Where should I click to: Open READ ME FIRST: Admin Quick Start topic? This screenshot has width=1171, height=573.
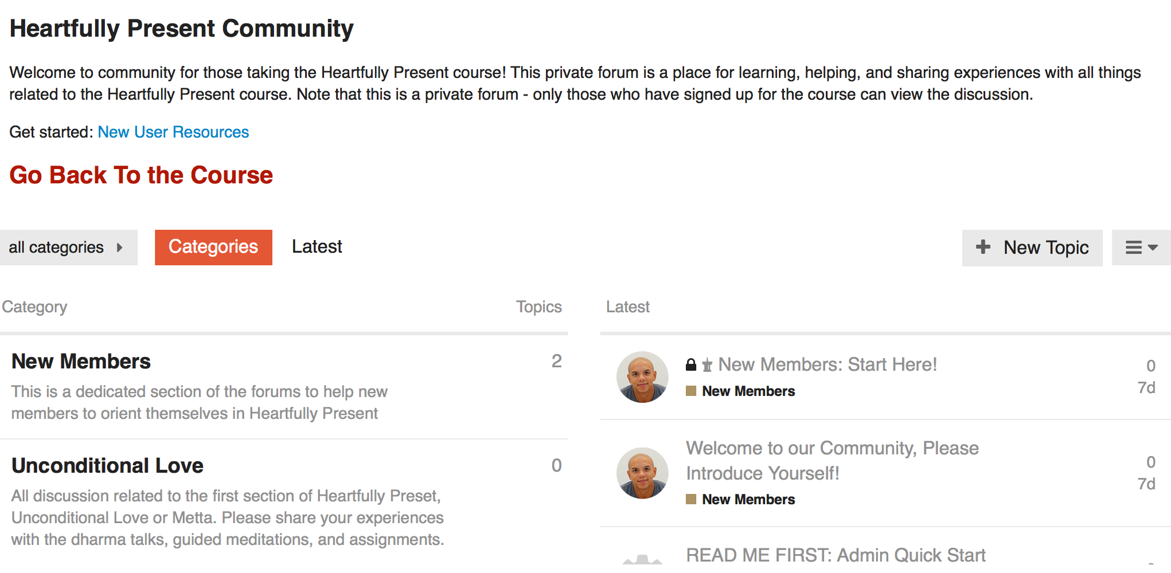coord(836,555)
